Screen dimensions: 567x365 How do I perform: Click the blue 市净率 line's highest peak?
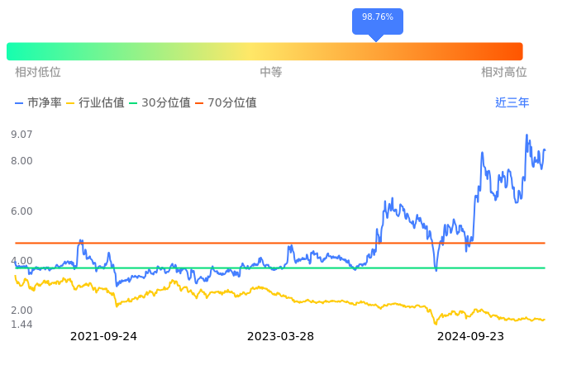click(x=526, y=135)
